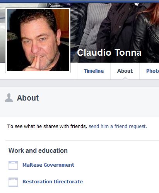The width and height of the screenshot is (159, 193).
Task: Click the blue top navigation bar
Action: 79,1
